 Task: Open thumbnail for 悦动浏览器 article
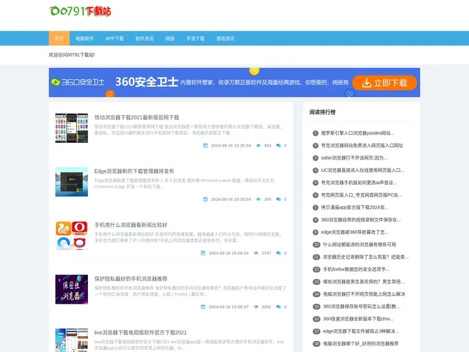pyautogui.click(x=72, y=128)
